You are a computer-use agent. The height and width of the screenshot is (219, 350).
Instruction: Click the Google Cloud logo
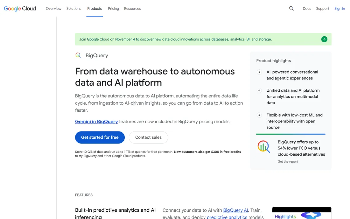20,9
